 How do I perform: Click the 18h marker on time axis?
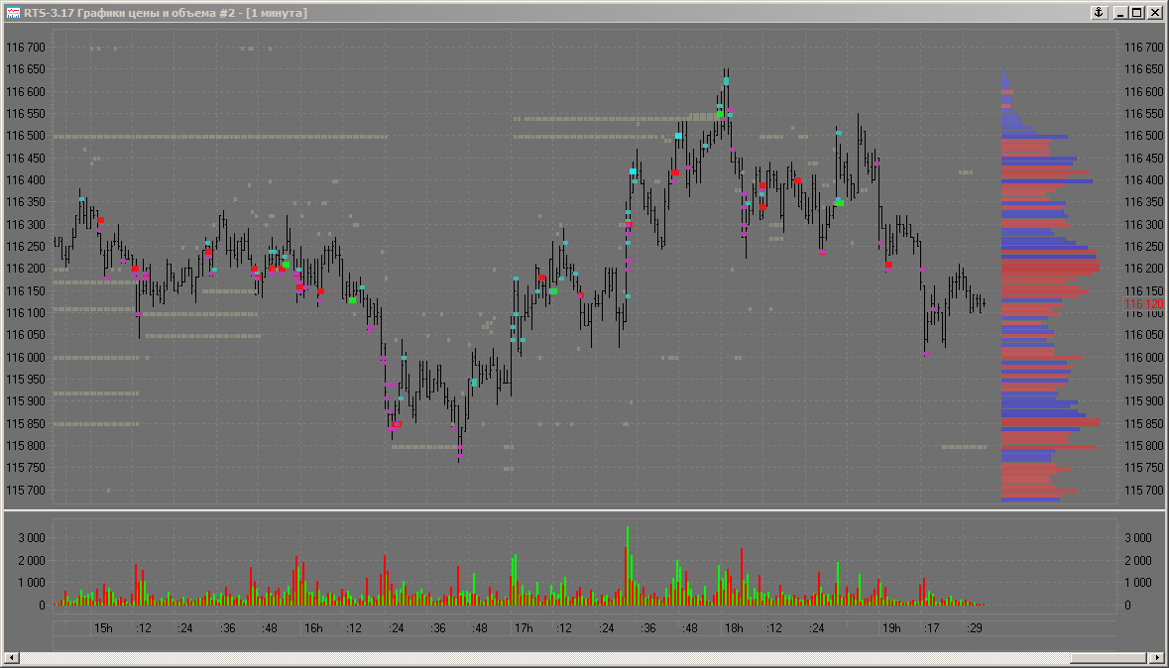pyautogui.click(x=734, y=628)
